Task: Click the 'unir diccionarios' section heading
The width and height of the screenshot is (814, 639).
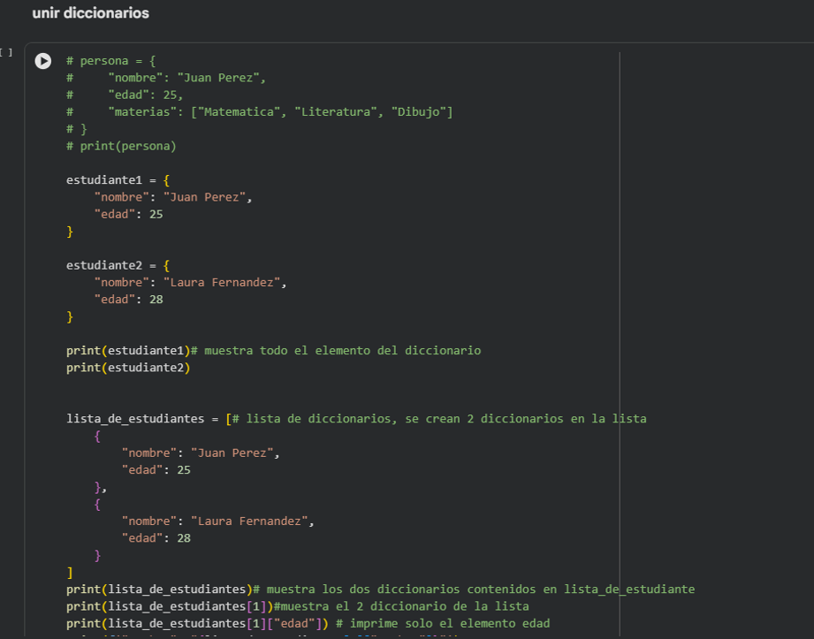Action: click(91, 13)
